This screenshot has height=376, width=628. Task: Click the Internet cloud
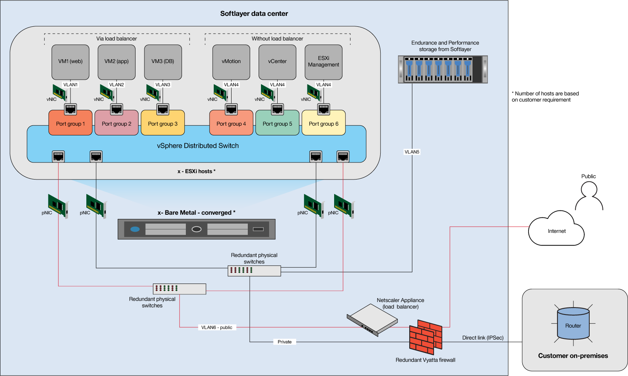pyautogui.click(x=556, y=228)
